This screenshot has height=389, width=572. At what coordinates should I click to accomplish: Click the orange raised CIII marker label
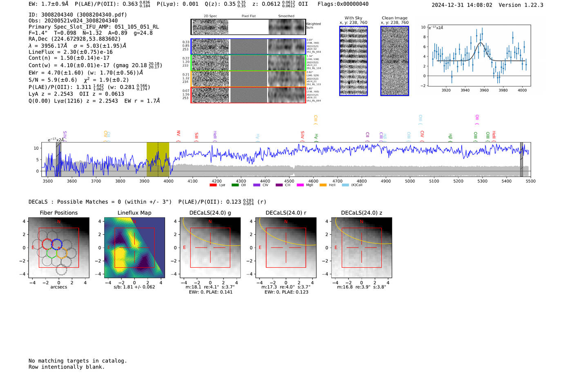pos(315,120)
